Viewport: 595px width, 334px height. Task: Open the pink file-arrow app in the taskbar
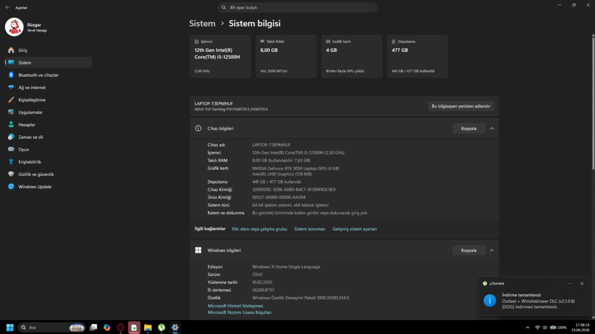pos(134,327)
